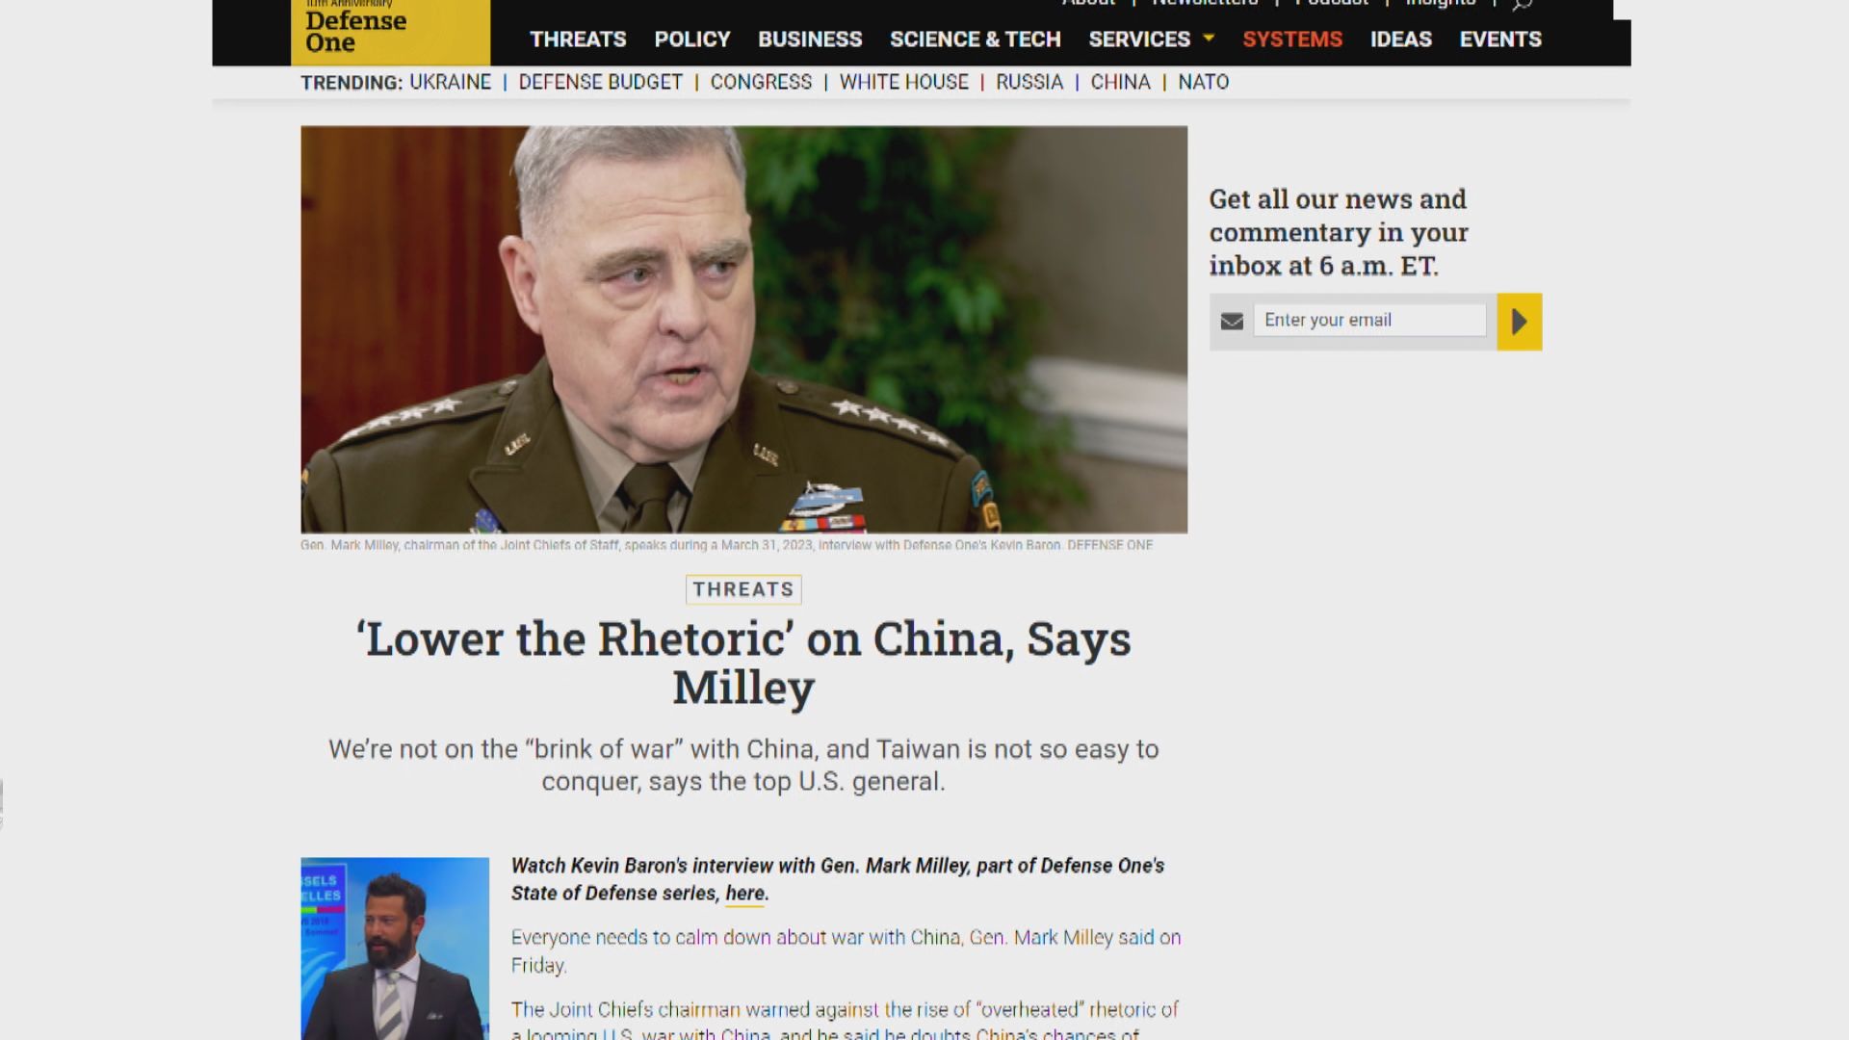
Task: Click the search magnifier icon
Action: (1522, 5)
